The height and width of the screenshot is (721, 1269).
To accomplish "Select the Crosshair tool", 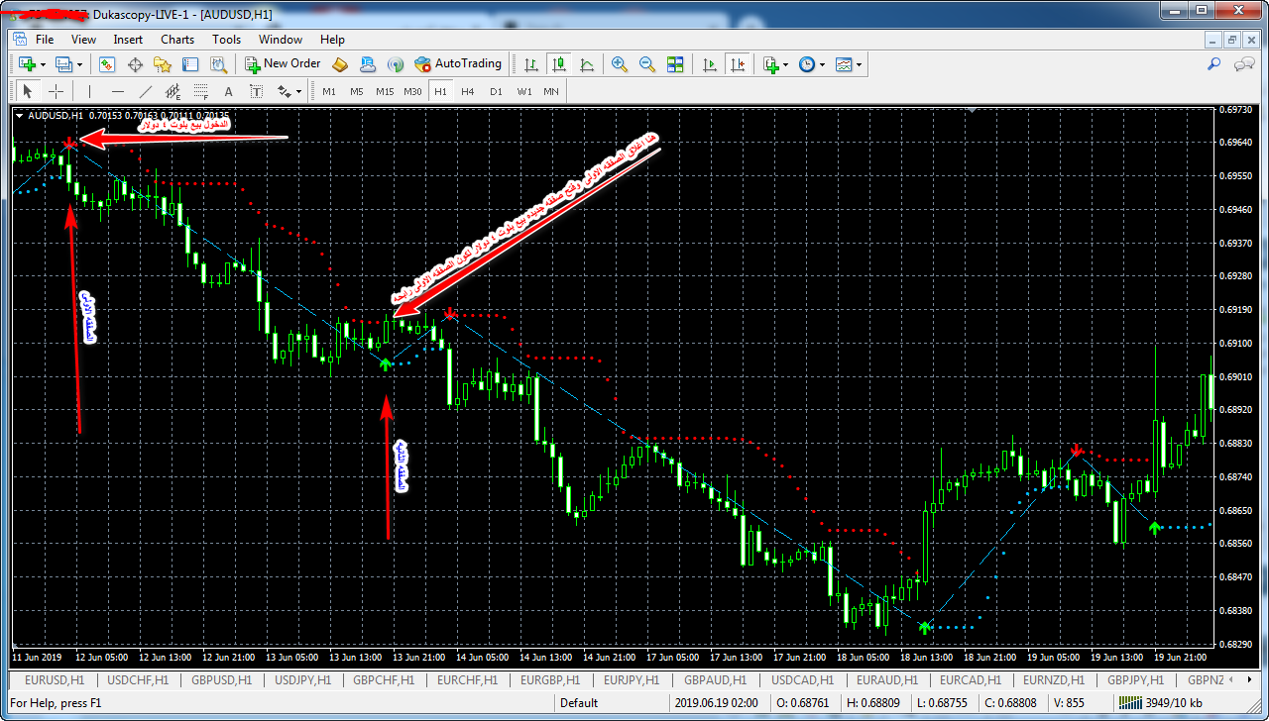I will tap(57, 92).
